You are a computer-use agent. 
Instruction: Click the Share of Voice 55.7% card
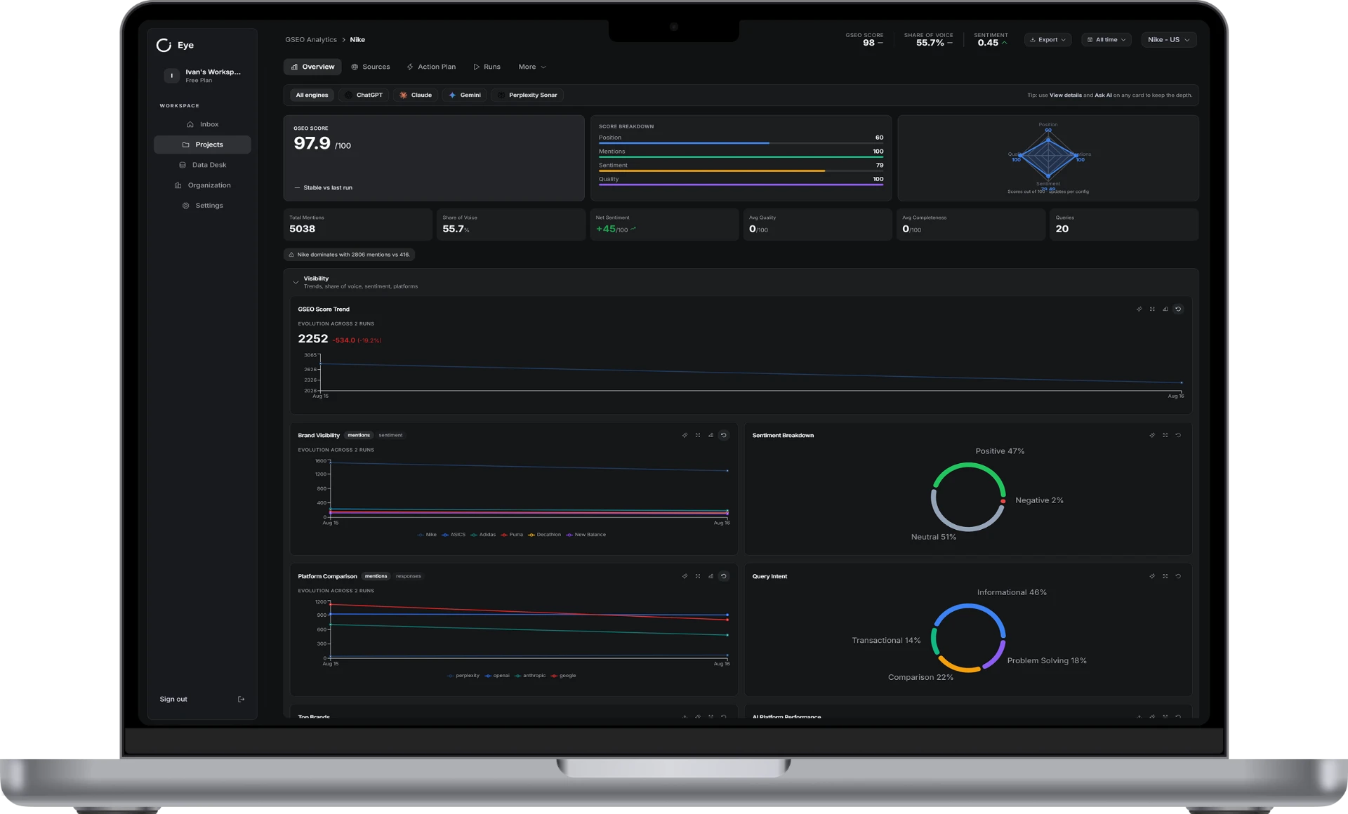click(511, 225)
